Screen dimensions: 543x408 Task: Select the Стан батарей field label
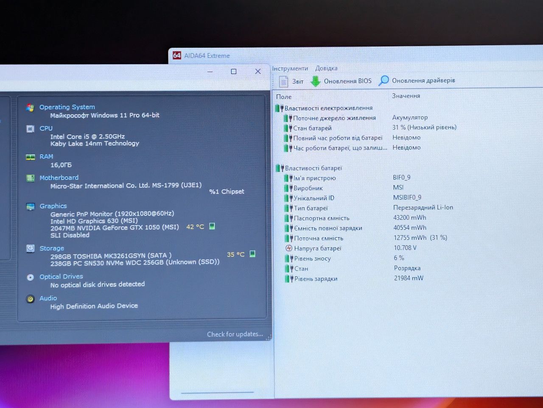[x=313, y=128]
